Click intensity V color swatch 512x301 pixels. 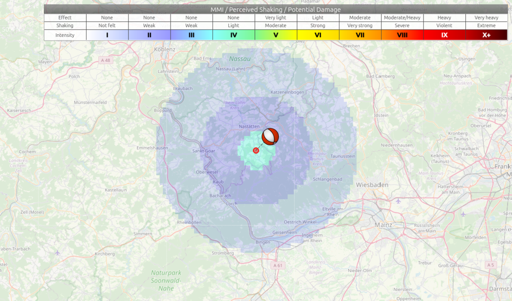[275, 35]
